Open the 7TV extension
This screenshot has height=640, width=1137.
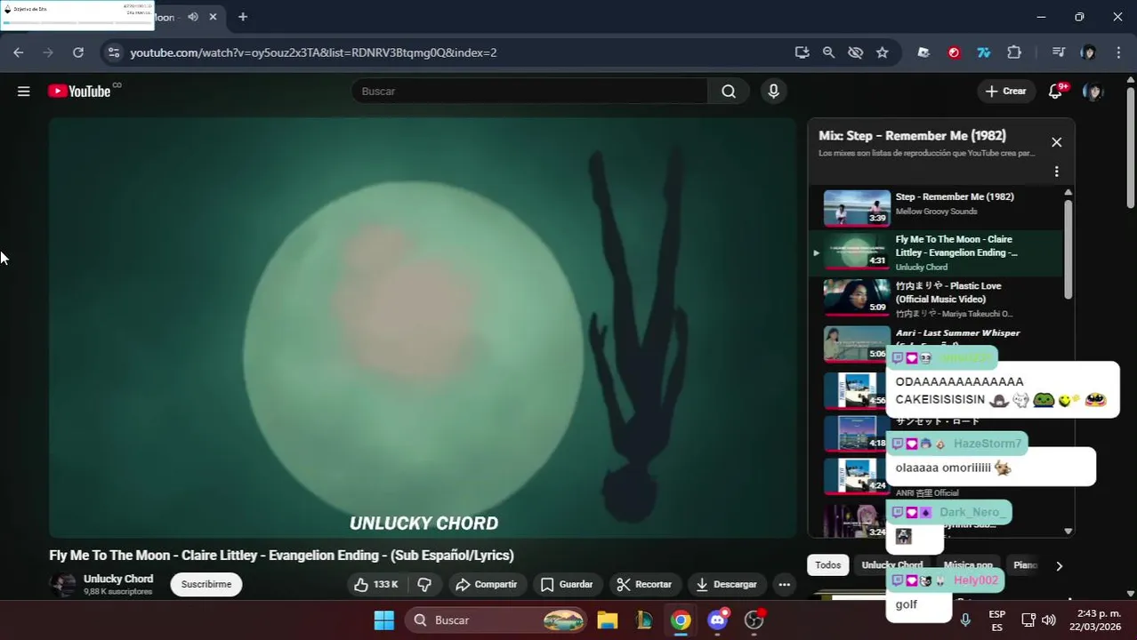tap(984, 52)
